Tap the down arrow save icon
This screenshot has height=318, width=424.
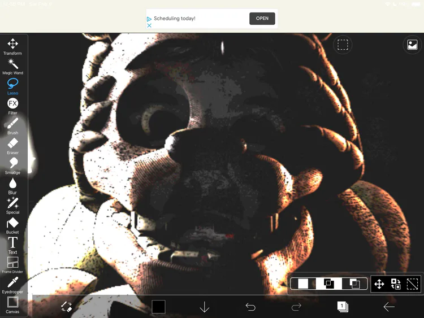[205, 307]
